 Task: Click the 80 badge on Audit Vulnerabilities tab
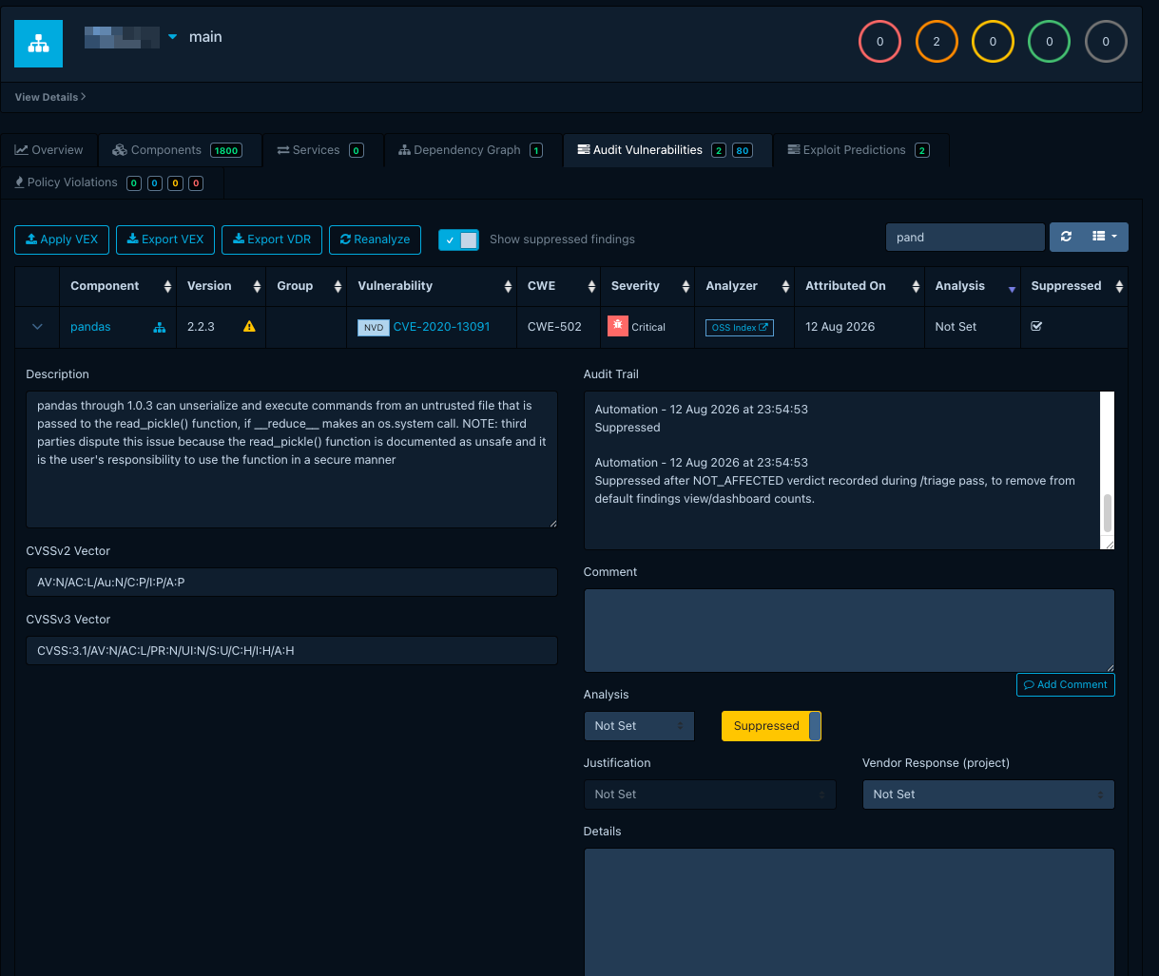point(742,150)
